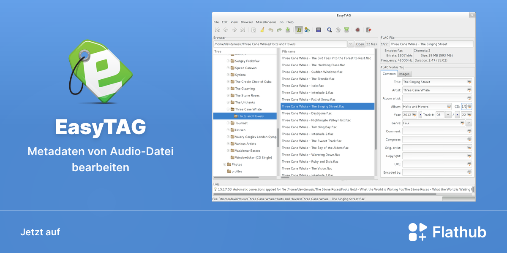Open the Help menu
This screenshot has height=253, width=507.
[290, 22]
